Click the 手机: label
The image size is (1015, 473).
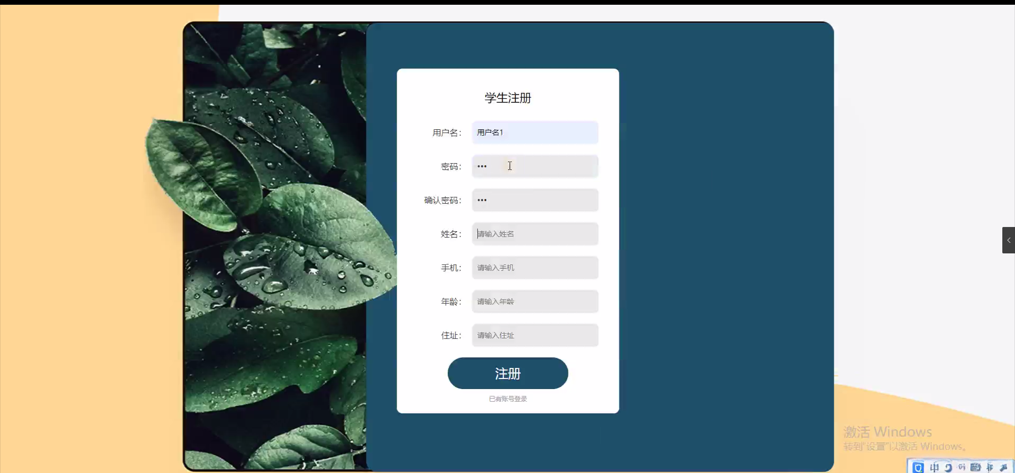(451, 268)
